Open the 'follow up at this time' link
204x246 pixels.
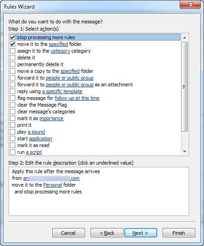[x=77, y=98]
